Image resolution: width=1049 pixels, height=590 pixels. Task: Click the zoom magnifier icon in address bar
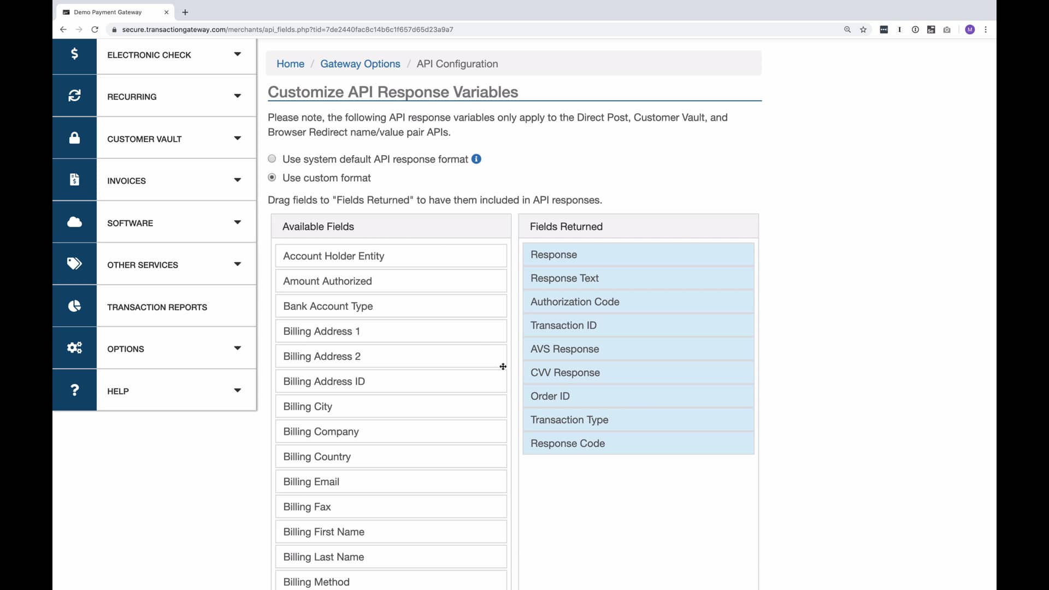[x=847, y=29]
